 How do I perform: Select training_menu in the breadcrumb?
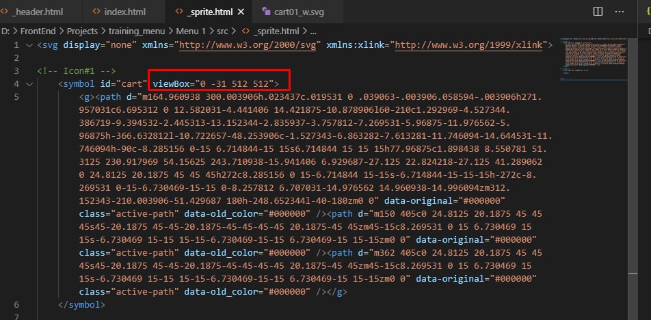[137, 31]
